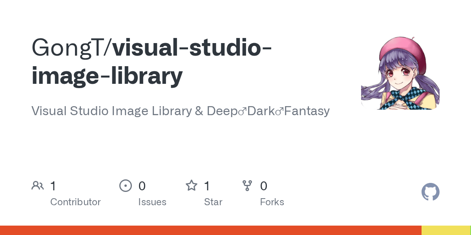471x235 pixels.
Task: Click the Contributor label
Action: (x=75, y=202)
